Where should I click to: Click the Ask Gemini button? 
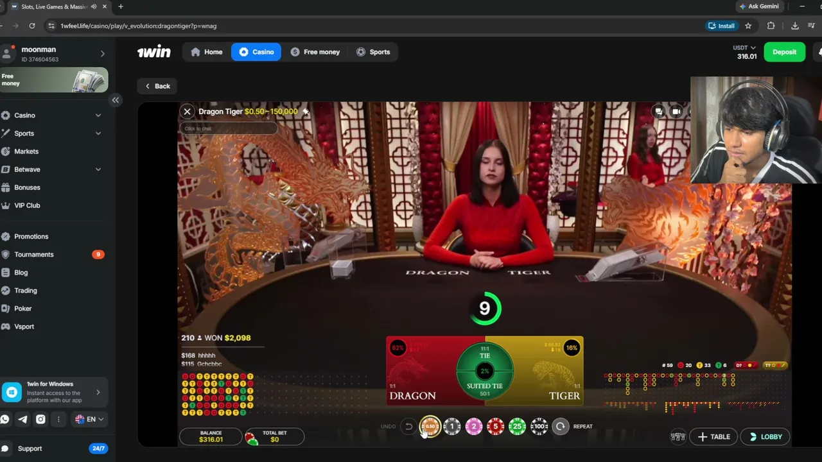tap(758, 6)
